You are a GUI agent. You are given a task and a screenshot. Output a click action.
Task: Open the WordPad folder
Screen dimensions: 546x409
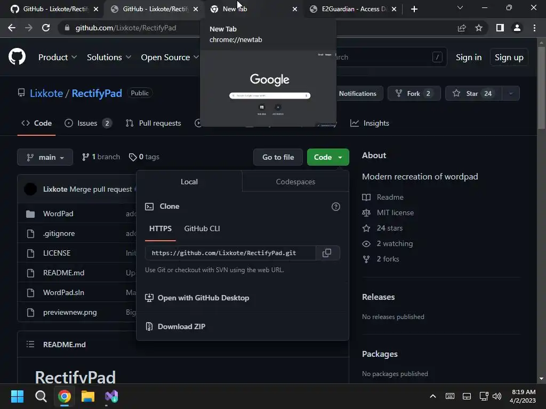(58, 214)
